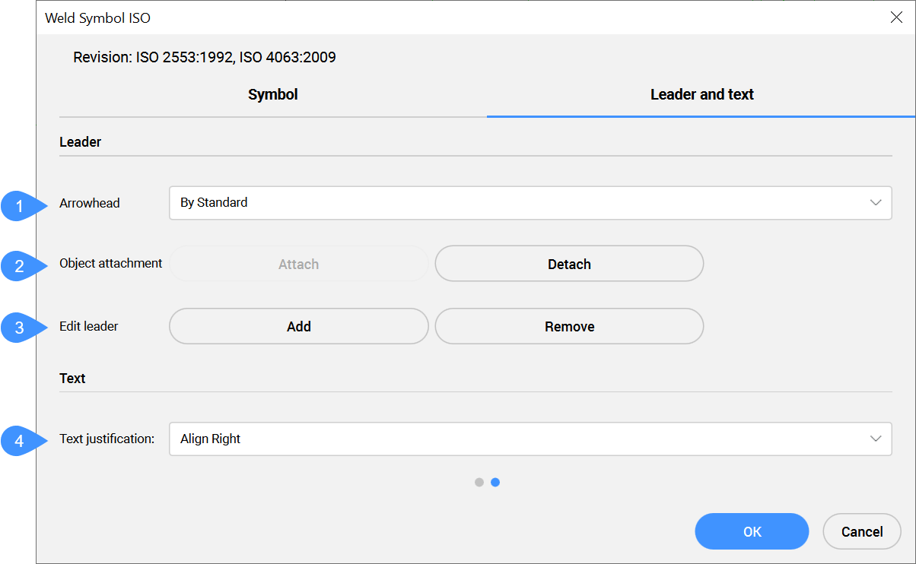
Task: Select the blue second page indicator dot
Action: 495,482
